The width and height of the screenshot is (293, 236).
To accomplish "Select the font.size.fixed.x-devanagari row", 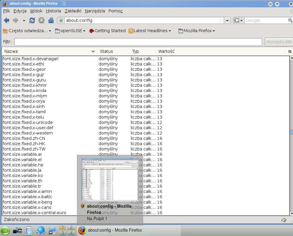I will point(146,59).
